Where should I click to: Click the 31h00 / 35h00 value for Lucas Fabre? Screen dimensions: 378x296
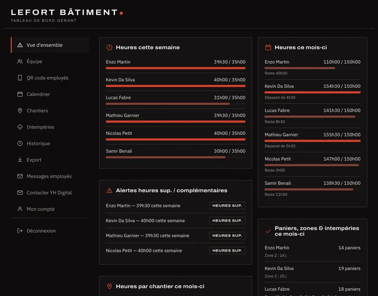[x=229, y=98]
